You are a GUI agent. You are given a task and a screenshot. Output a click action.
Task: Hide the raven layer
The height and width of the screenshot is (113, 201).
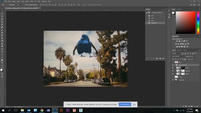(173, 68)
